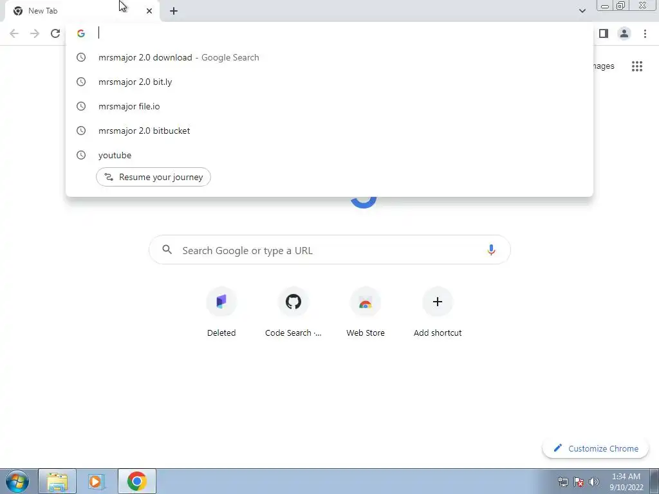
Task: Select suggestion mrsmajor 2.0 bitbucket
Action: point(329,131)
